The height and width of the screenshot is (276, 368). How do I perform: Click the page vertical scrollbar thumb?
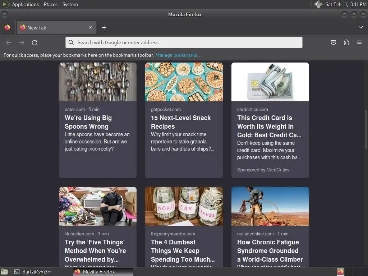(x=365, y=129)
